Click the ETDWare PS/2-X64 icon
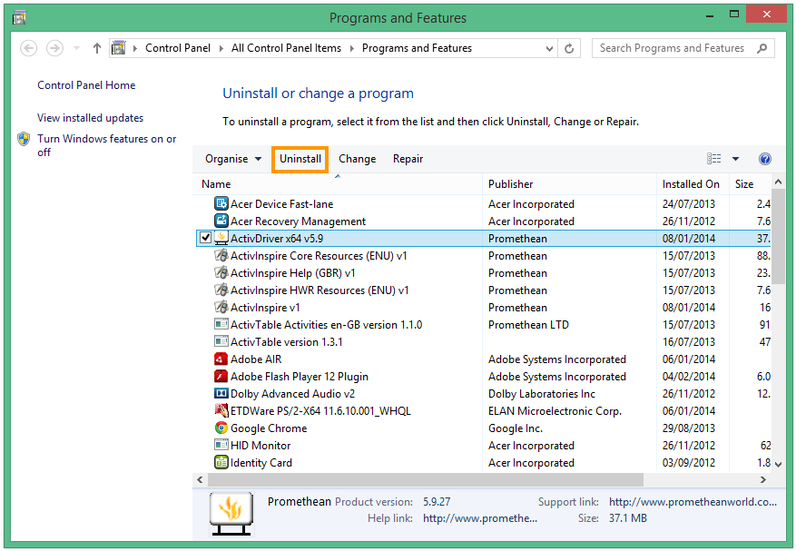Image resolution: width=796 pixels, height=551 pixels. pos(221,411)
